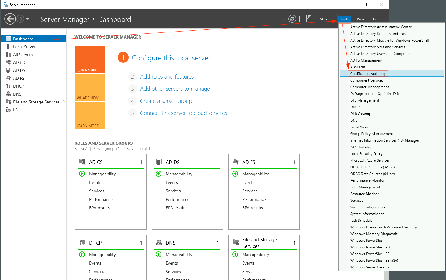
Task: Click the AD CS tile header icon
Action: tap(82, 162)
